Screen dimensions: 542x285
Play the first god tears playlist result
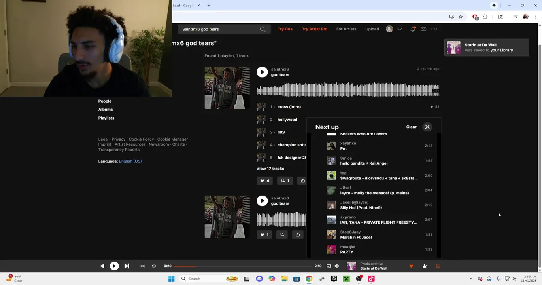(262, 72)
